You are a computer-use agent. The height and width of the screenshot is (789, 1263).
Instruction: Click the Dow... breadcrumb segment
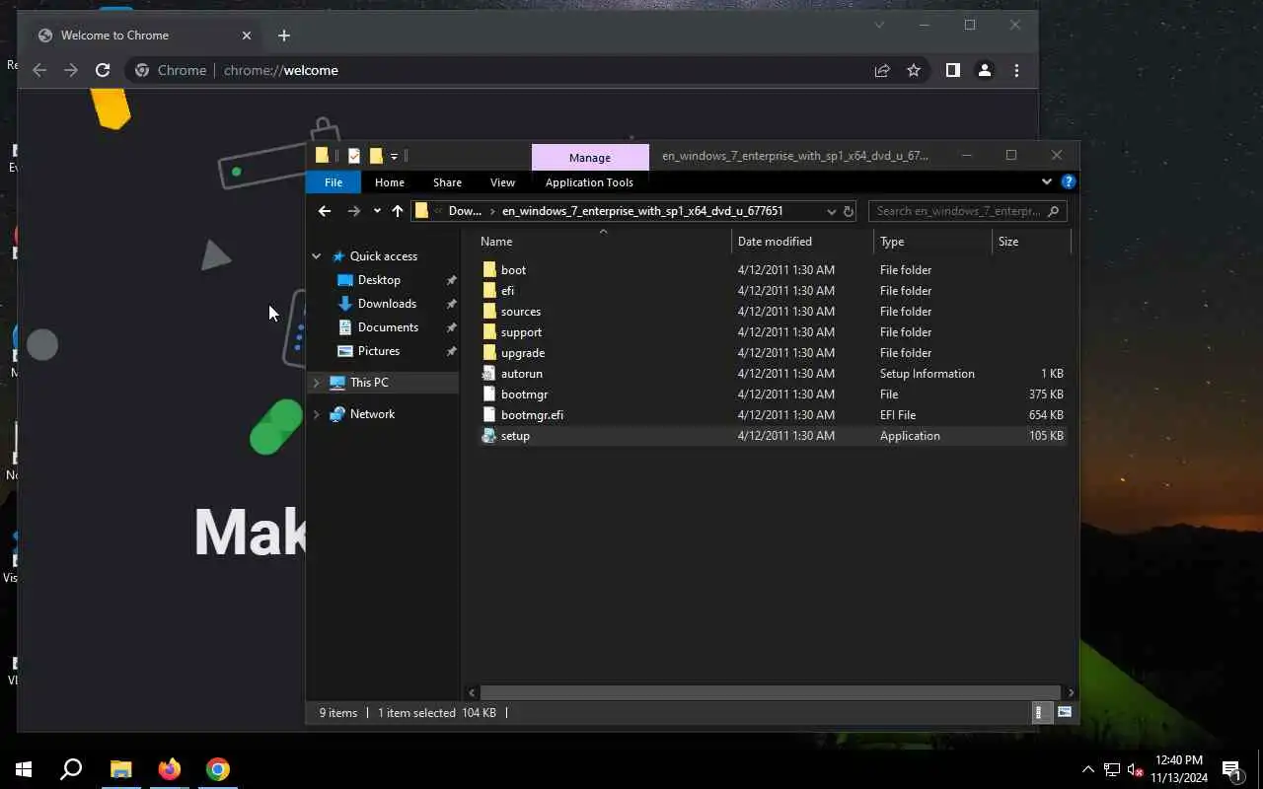coord(465,211)
